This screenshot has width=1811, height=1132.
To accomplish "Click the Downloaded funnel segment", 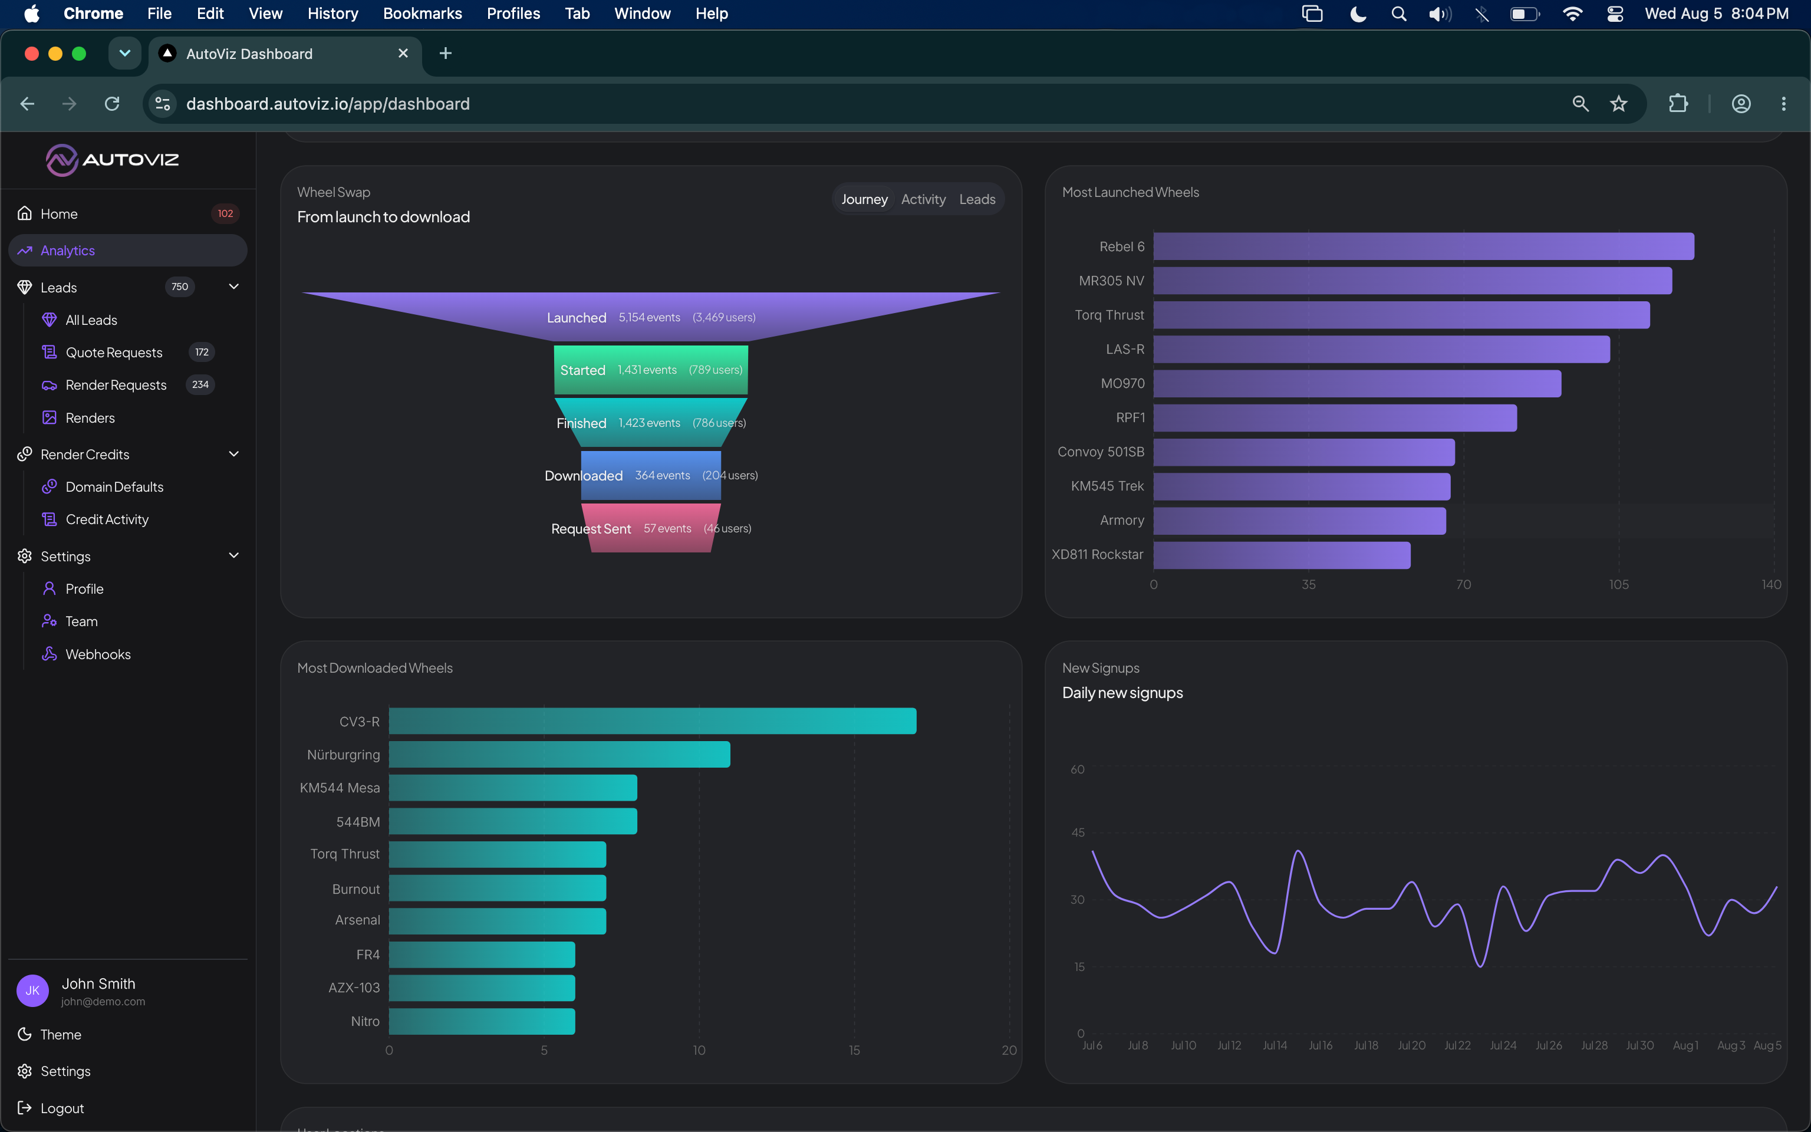I will [651, 475].
